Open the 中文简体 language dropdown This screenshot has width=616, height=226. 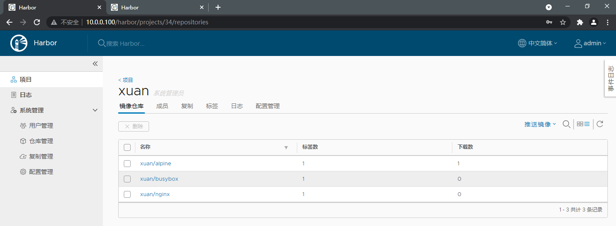pos(538,43)
